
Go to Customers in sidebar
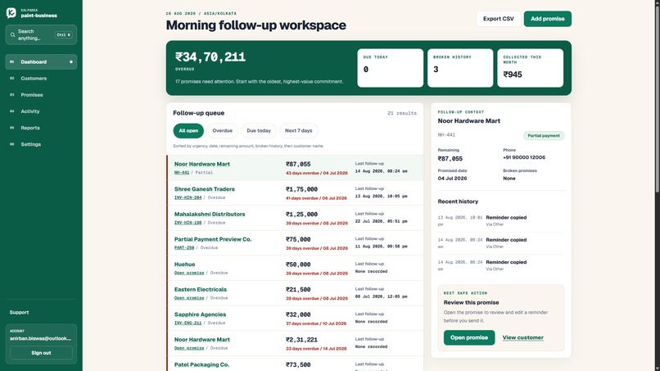click(41, 79)
